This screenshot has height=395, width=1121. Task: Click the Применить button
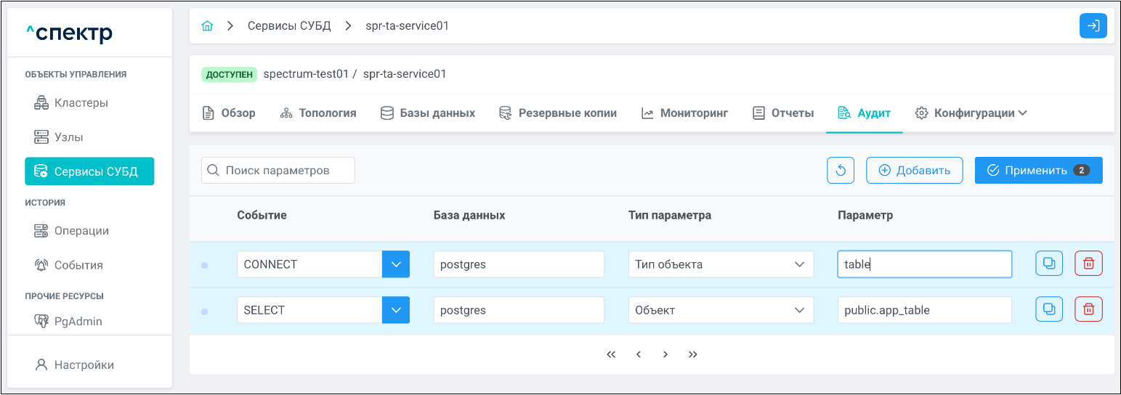click(1038, 171)
